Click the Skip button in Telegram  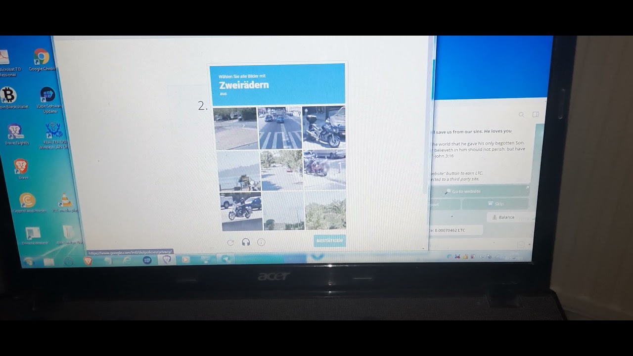(x=496, y=204)
